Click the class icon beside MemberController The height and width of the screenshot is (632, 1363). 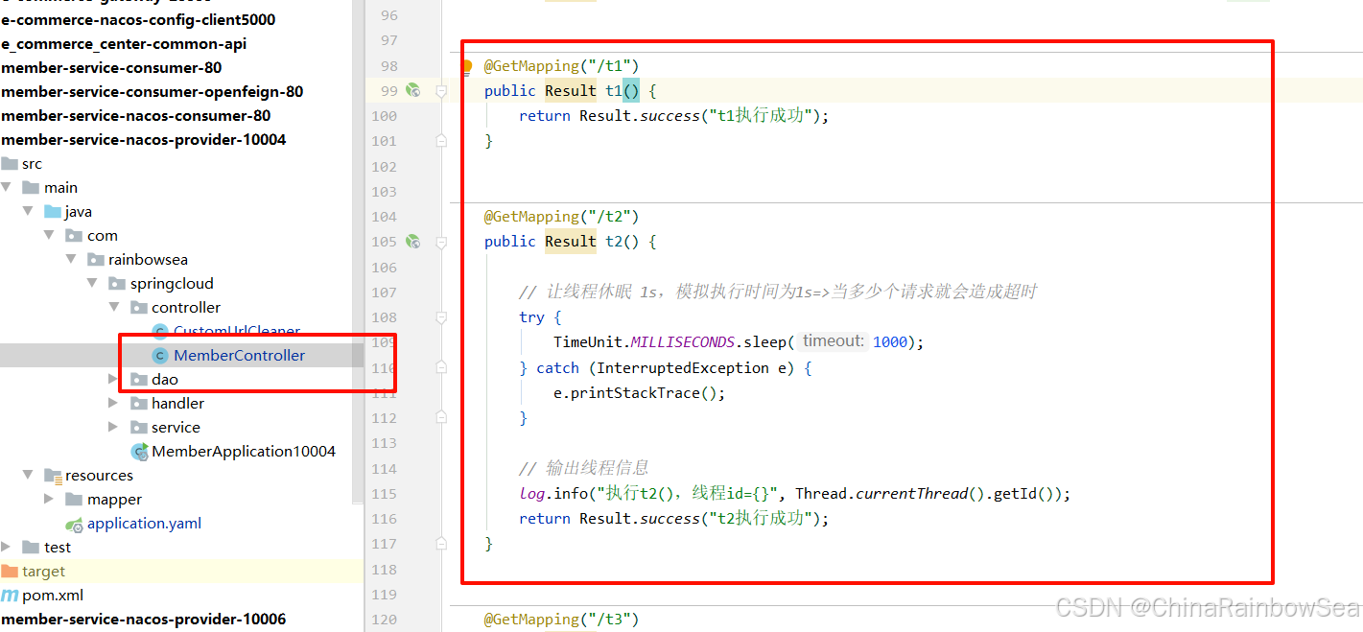coord(160,355)
